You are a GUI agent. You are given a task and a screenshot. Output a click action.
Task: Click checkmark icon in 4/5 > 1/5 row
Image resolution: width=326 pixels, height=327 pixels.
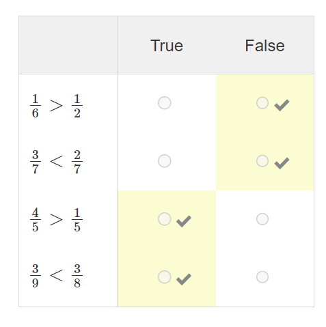(x=184, y=221)
